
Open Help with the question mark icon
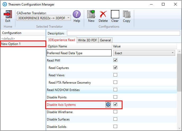click(77, 14)
